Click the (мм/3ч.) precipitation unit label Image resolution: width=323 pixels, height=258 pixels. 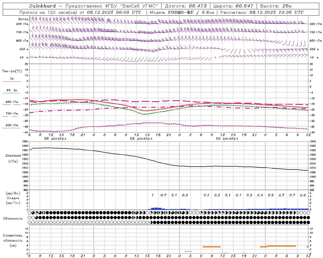(x=13, y=193)
